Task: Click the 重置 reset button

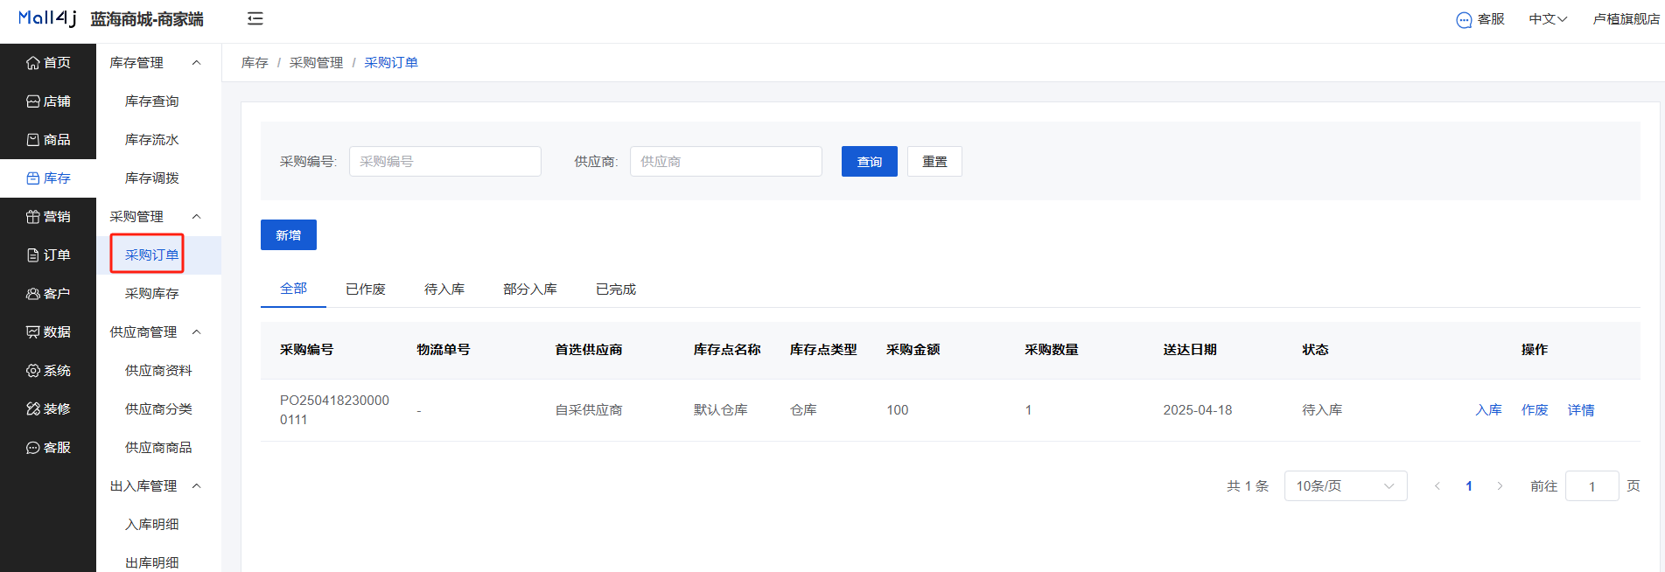Action: click(934, 162)
